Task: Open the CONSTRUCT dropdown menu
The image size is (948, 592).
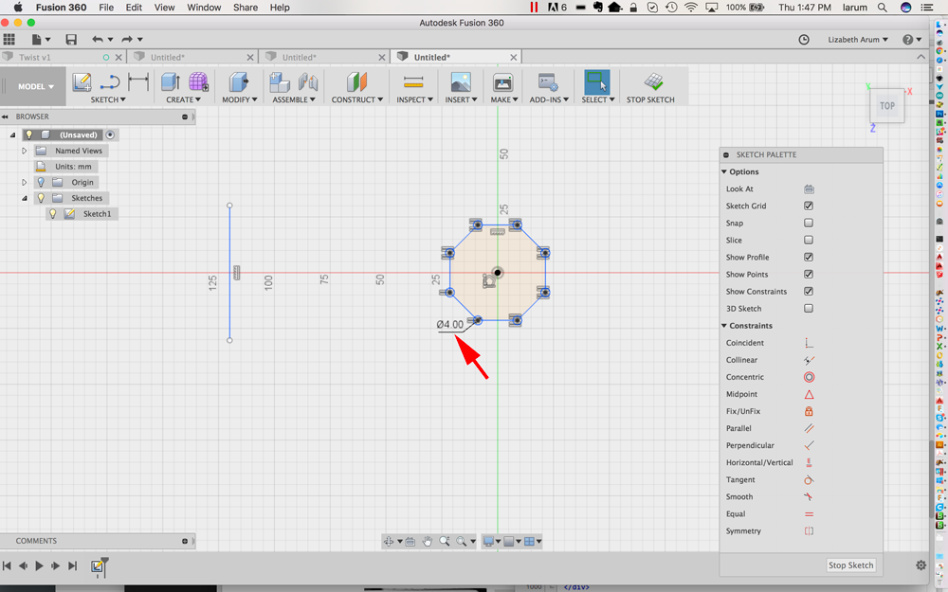Action: (x=356, y=99)
